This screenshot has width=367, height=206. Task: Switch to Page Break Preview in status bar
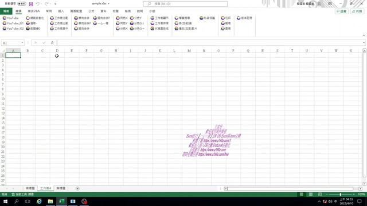pos(320,195)
